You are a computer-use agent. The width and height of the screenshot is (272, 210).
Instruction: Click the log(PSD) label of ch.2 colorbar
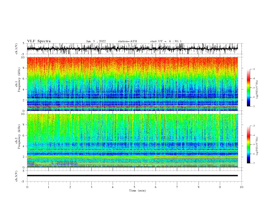click(x=257, y=146)
